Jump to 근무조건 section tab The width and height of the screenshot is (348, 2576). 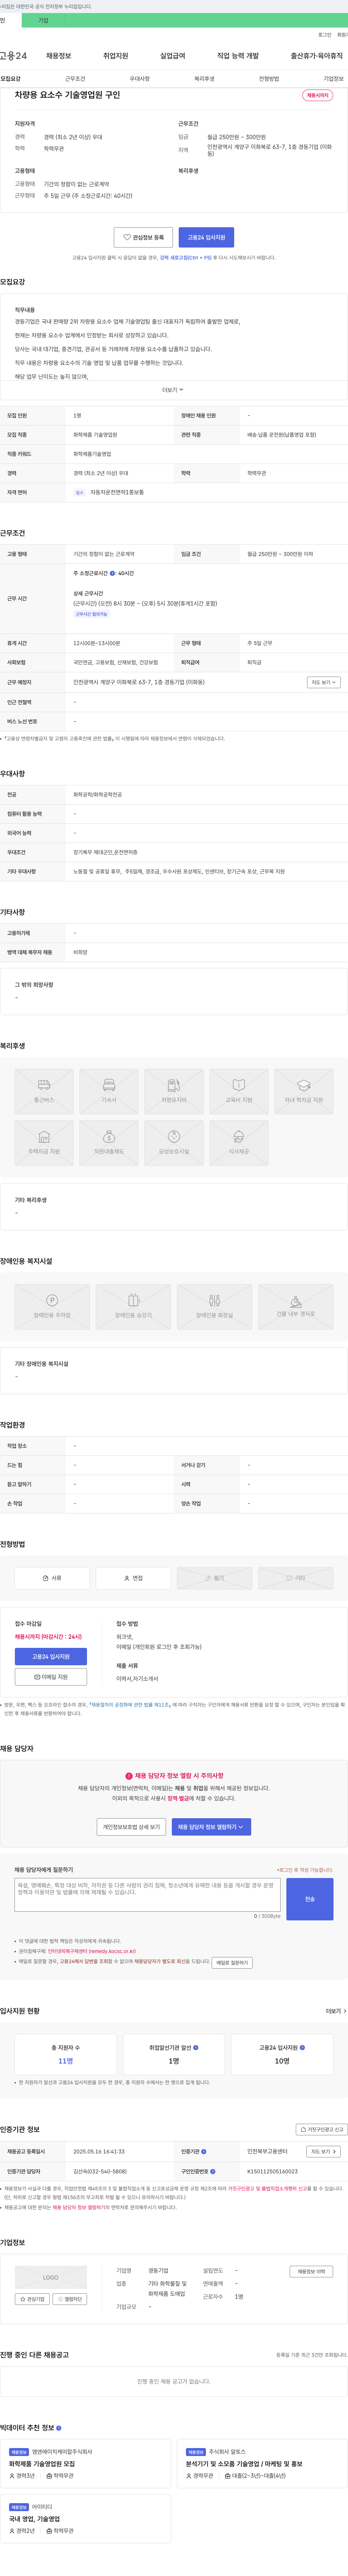click(x=75, y=79)
